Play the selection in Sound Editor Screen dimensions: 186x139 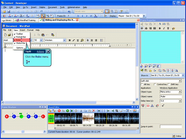coord(72,111)
